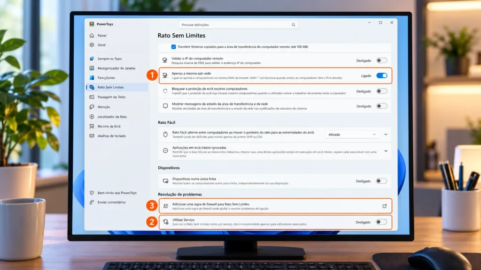This screenshot has width=481, height=270.
Task: Click the Utilizar Serviço icon
Action: click(x=166, y=222)
